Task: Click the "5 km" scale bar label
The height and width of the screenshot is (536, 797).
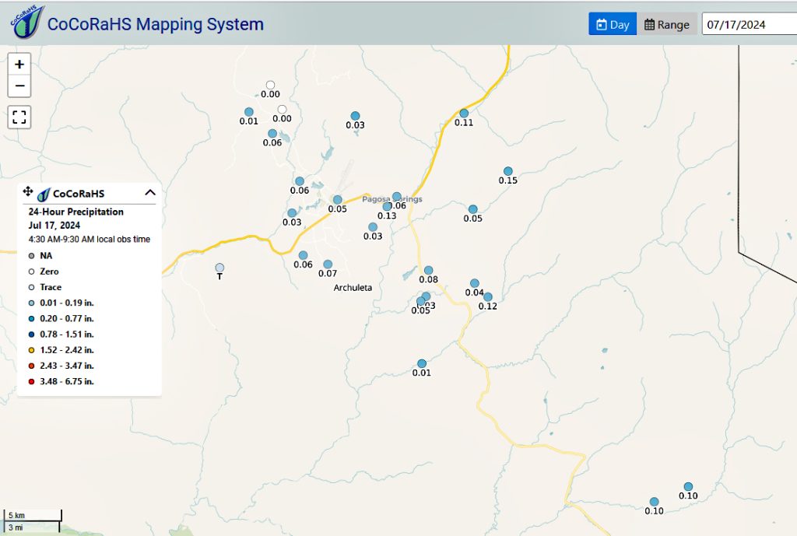Action: (17, 515)
